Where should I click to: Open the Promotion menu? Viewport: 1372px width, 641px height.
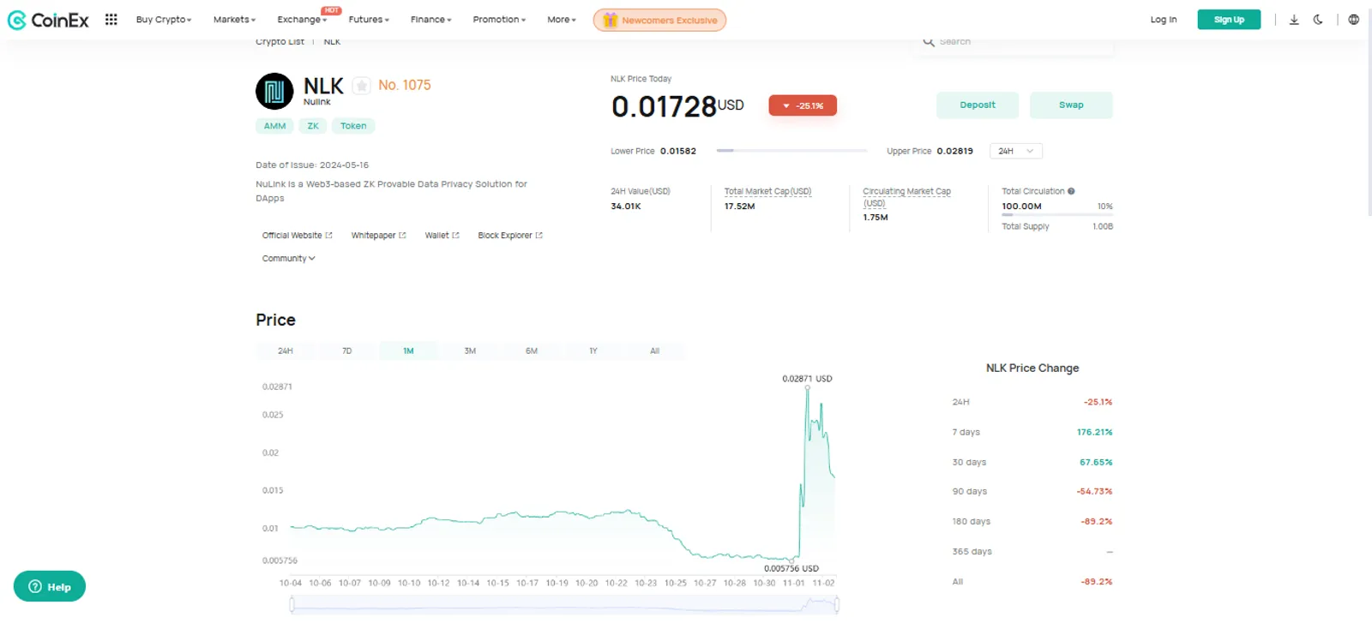499,20
